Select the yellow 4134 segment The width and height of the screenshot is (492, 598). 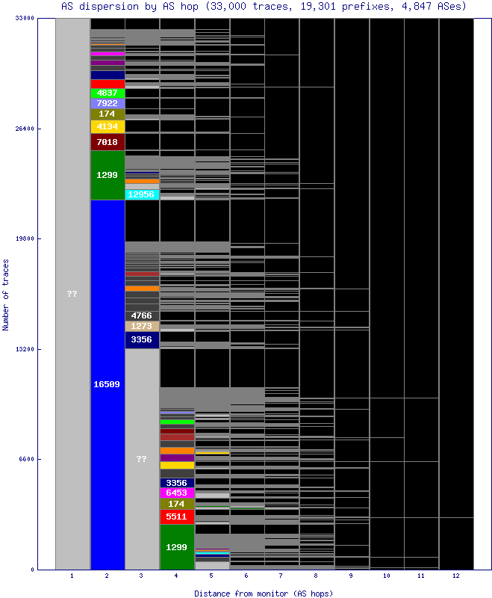tap(108, 126)
